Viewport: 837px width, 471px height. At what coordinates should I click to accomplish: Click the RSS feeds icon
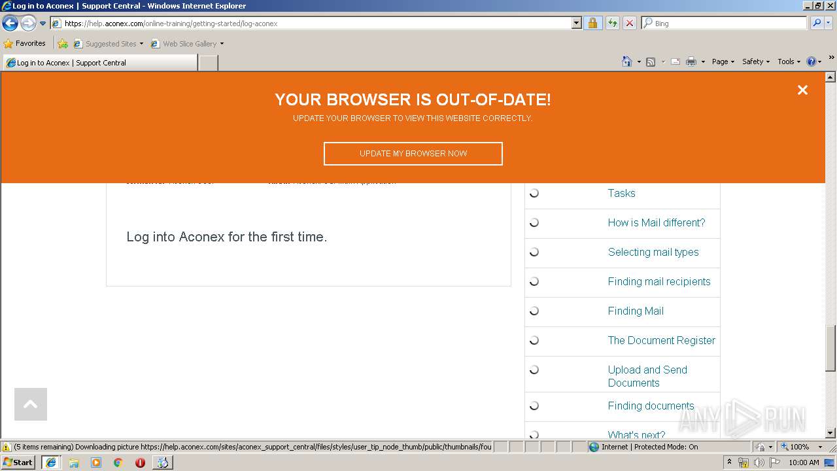pos(651,61)
